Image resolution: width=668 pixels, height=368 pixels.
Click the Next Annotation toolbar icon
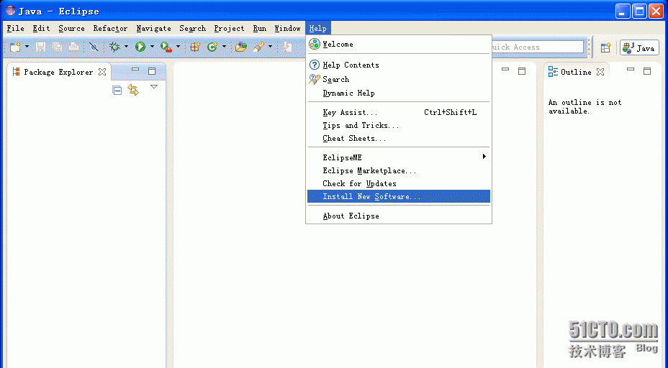[287, 47]
